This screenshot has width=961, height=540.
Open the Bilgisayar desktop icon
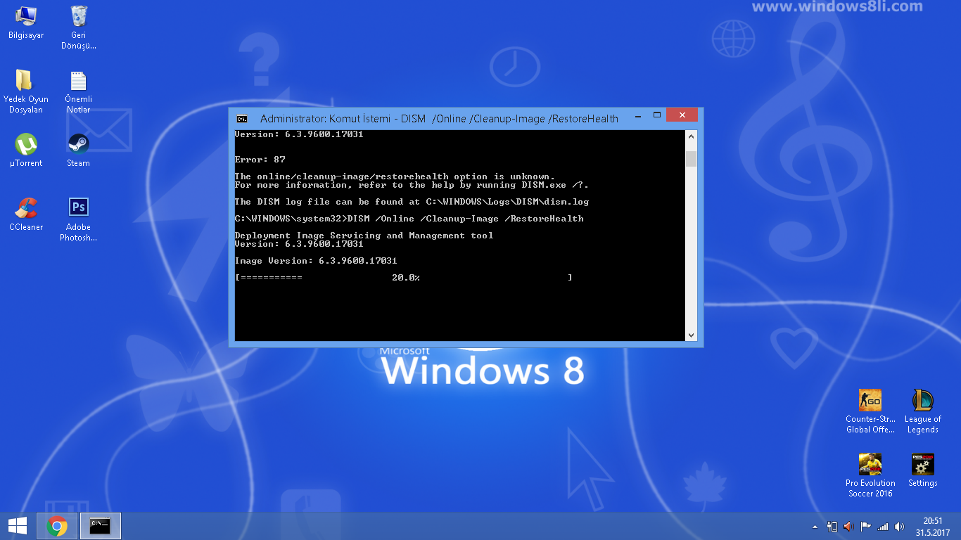[26, 22]
